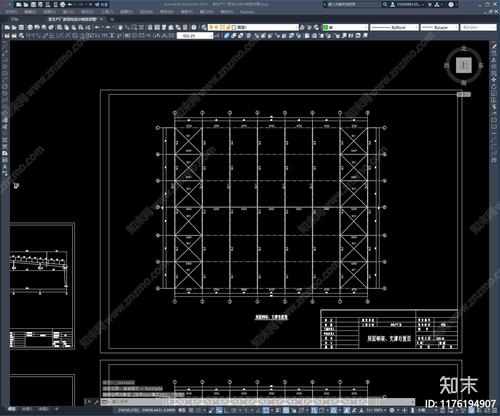Open the layer dropdown showing 图层1
500x416 pixels.
coord(253,27)
